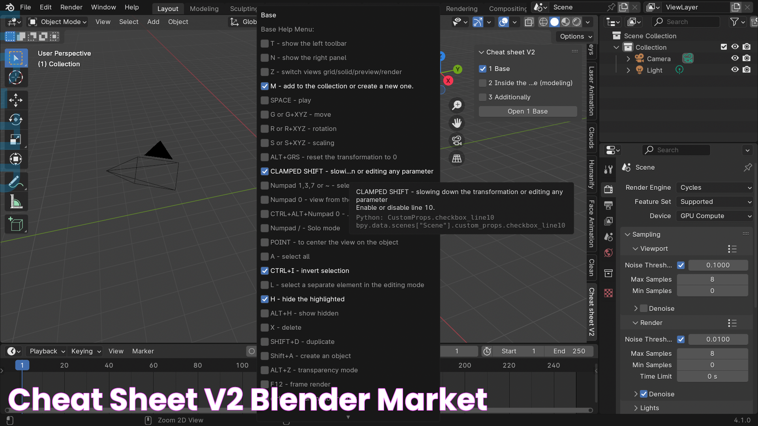Open Device GPU Compute dropdown

715,216
